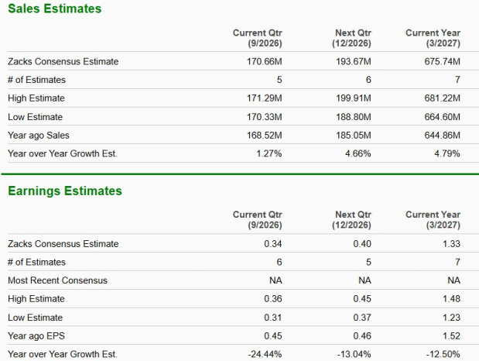
Task: Select EPS consensus estimate 1.33
Action: [451, 244]
